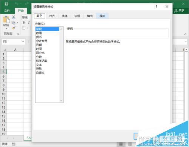The height and width of the screenshot is (147, 189).
Task: Select 数值 in category list
Action: pos(47,33)
